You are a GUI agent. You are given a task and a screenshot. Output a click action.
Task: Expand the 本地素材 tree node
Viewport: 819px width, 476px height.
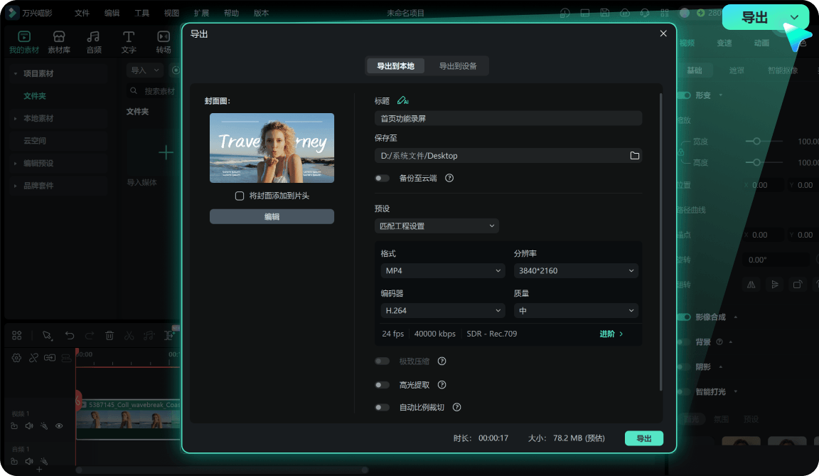15,119
